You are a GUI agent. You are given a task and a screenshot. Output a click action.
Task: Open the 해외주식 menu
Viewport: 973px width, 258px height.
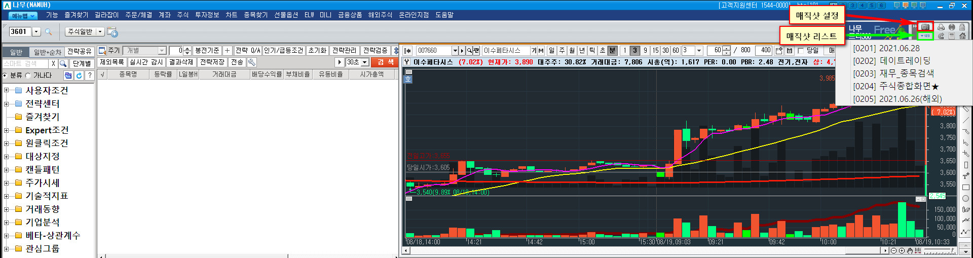tap(380, 15)
